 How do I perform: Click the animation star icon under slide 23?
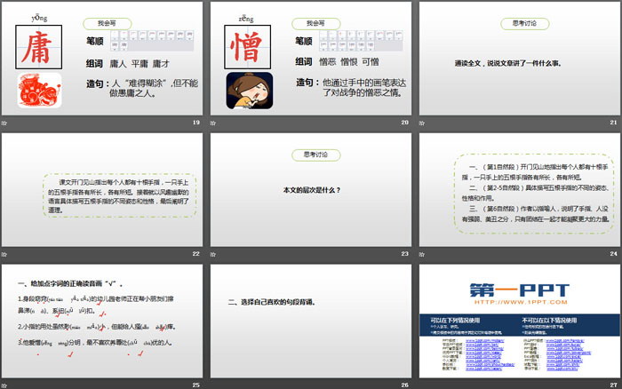click(214, 254)
